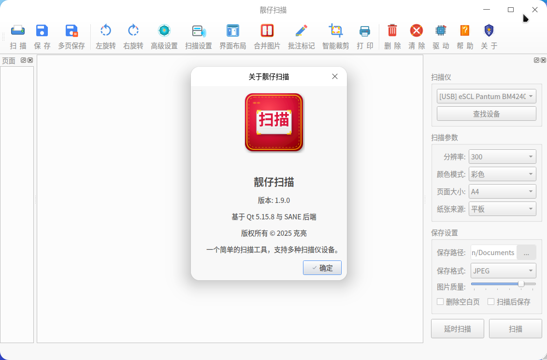The image size is (547, 360).
Task: Enable the 删除空白页 checkbox
Action: [x=440, y=302]
